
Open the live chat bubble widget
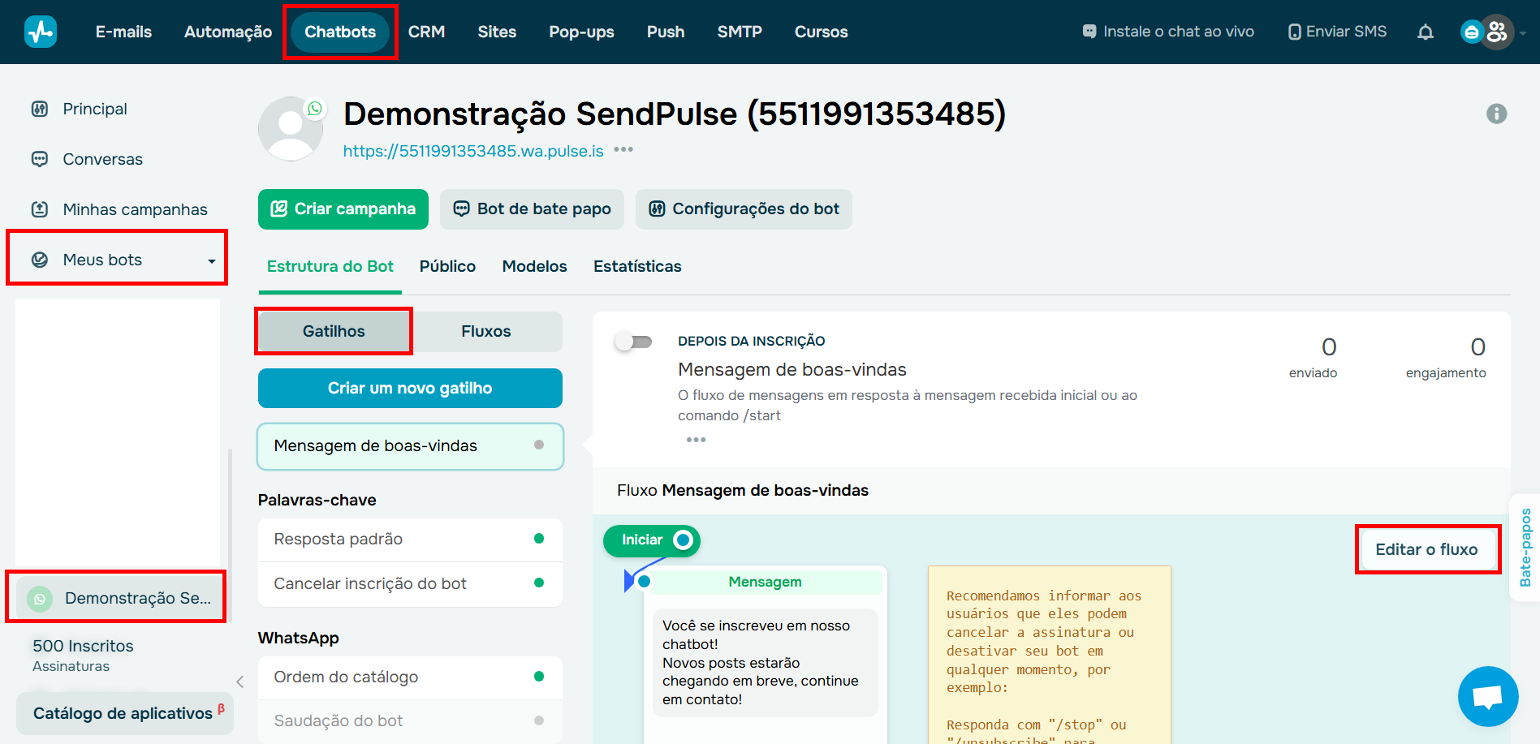click(x=1488, y=696)
